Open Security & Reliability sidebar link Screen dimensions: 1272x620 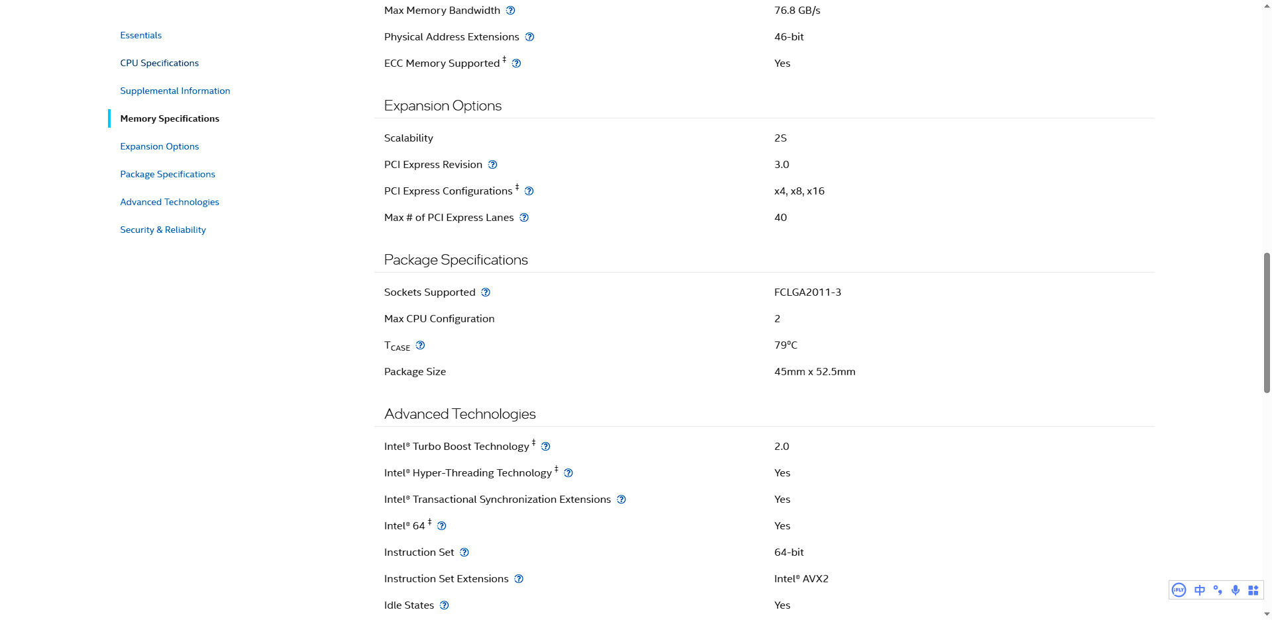pyautogui.click(x=162, y=230)
